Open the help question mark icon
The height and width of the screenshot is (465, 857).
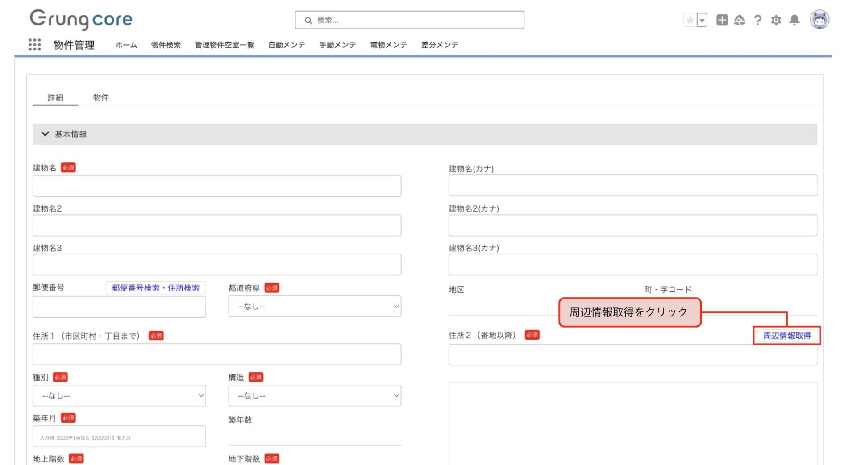757,20
